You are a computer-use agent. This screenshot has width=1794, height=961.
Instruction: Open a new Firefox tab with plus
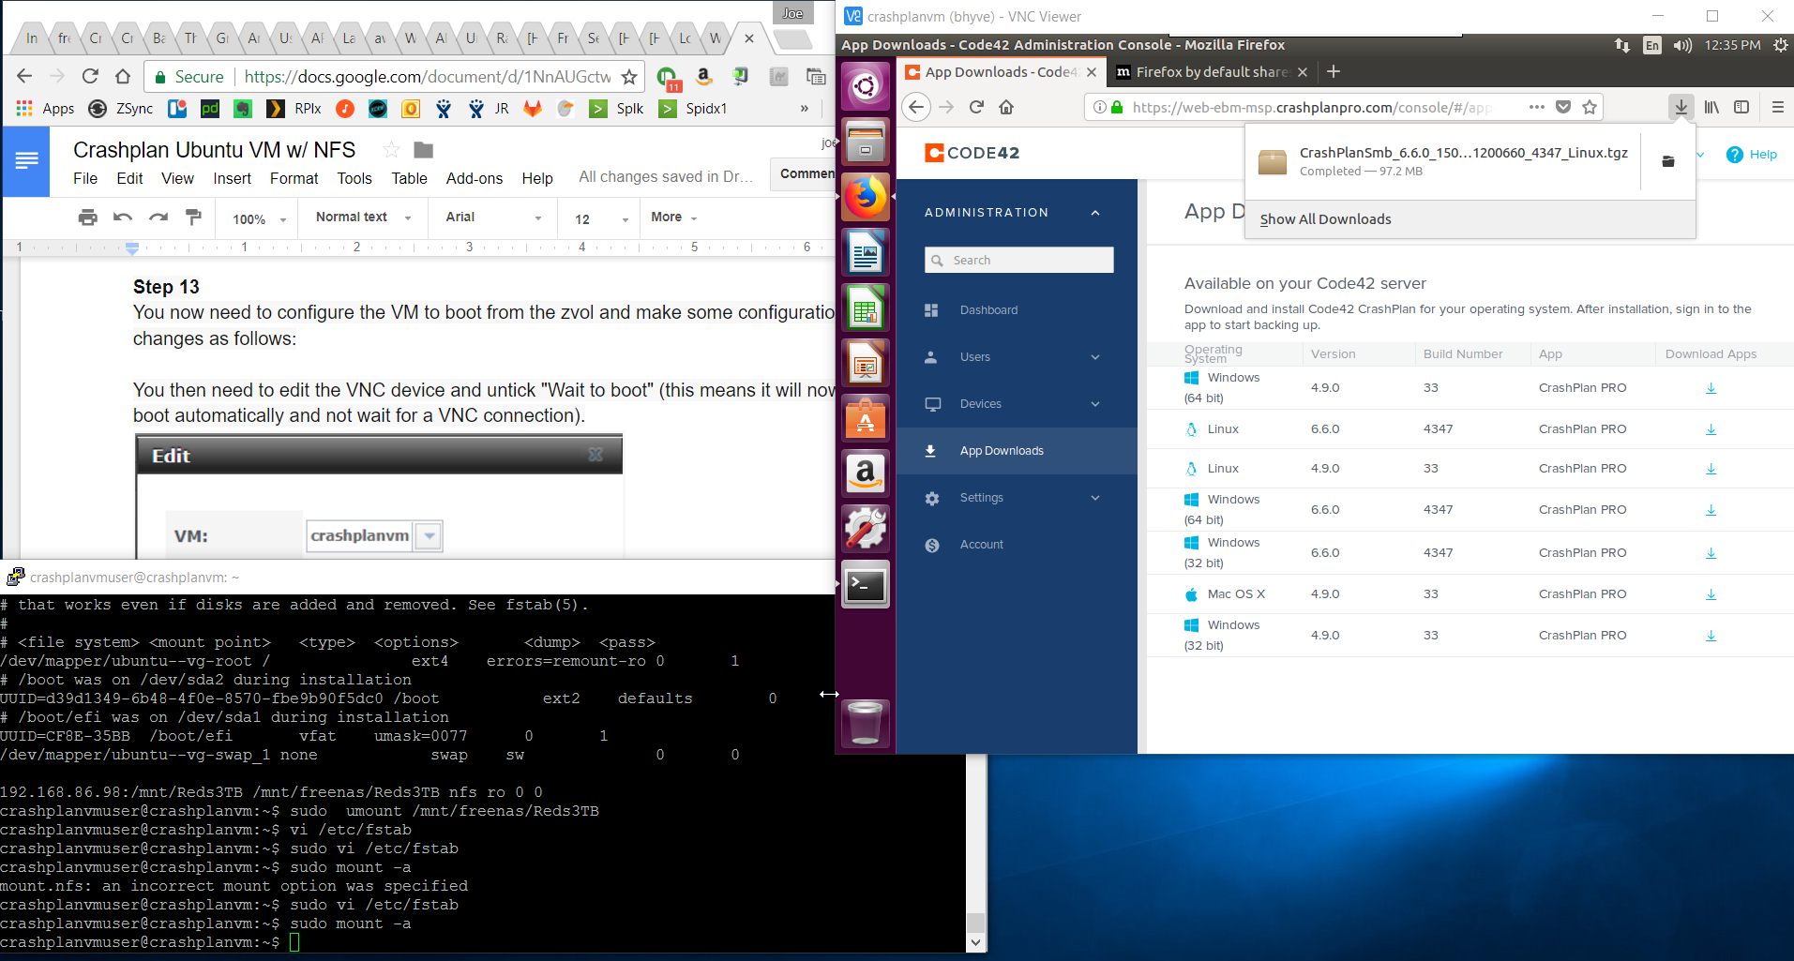tap(1334, 71)
